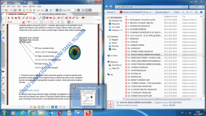Open Outlook from the taskbar
This screenshot has width=206, height=116.
click(x=51, y=113)
